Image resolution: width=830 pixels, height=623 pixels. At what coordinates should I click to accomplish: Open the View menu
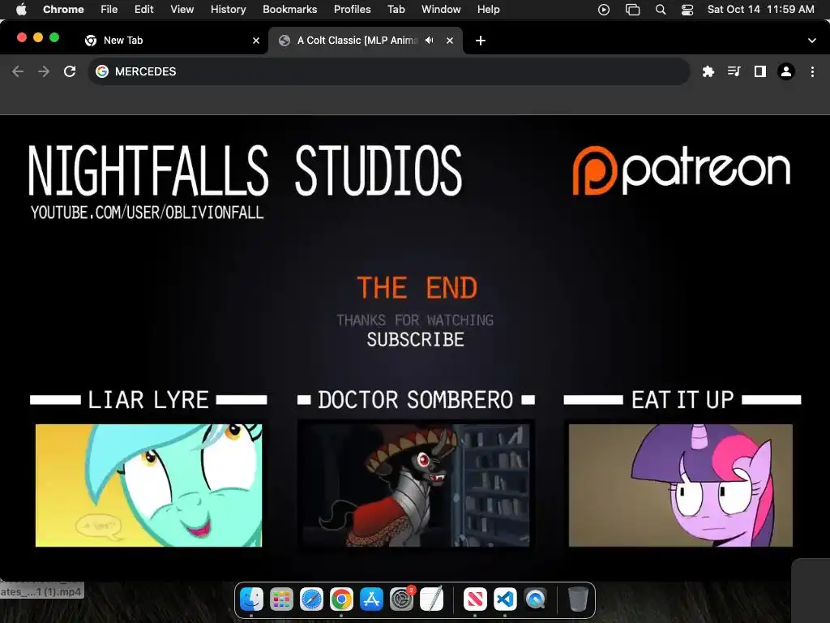coord(182,9)
